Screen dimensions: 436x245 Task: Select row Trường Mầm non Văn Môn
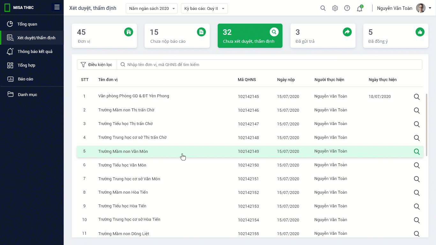coord(250,152)
